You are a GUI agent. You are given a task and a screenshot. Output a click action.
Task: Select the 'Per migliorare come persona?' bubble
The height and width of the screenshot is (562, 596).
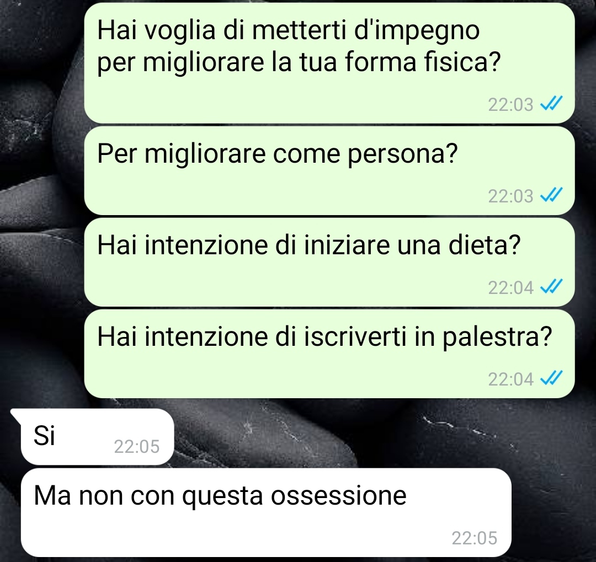329,170
